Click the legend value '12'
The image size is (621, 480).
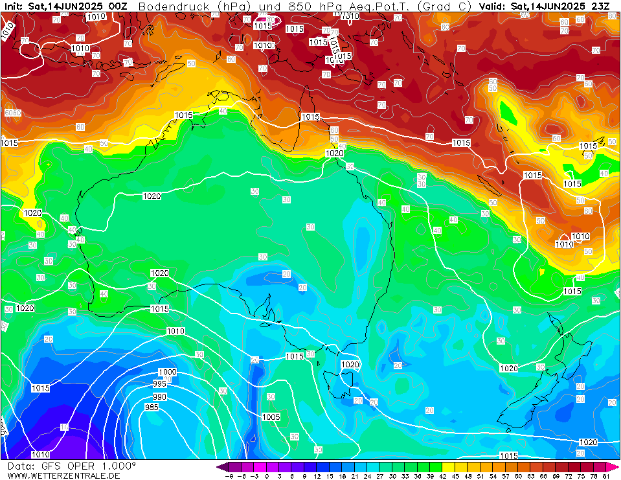(x=317, y=476)
